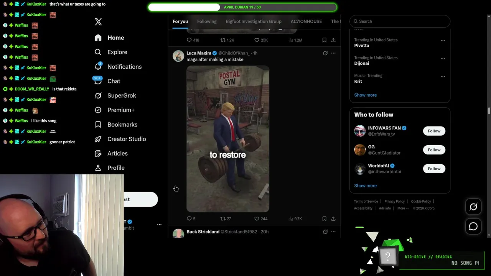
Task: Open the floating messages chat button
Action: pyautogui.click(x=473, y=227)
